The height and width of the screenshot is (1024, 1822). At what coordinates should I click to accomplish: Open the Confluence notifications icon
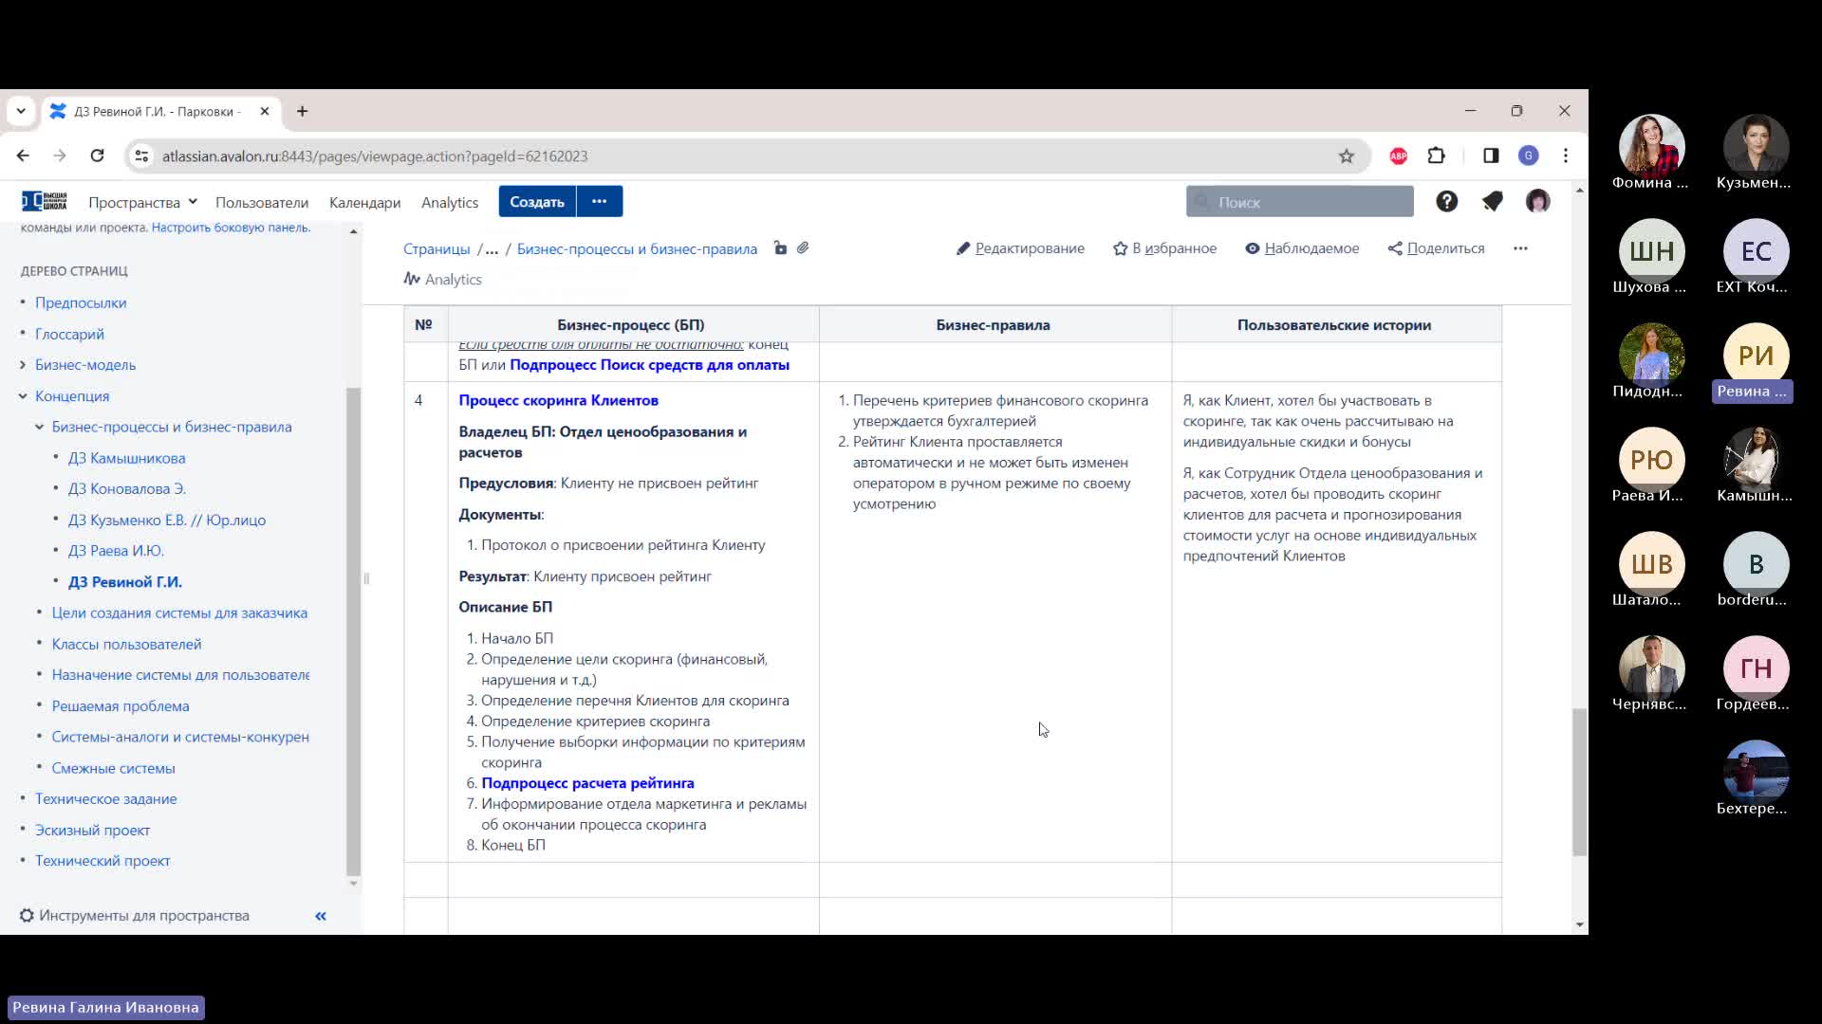pos(1492,201)
